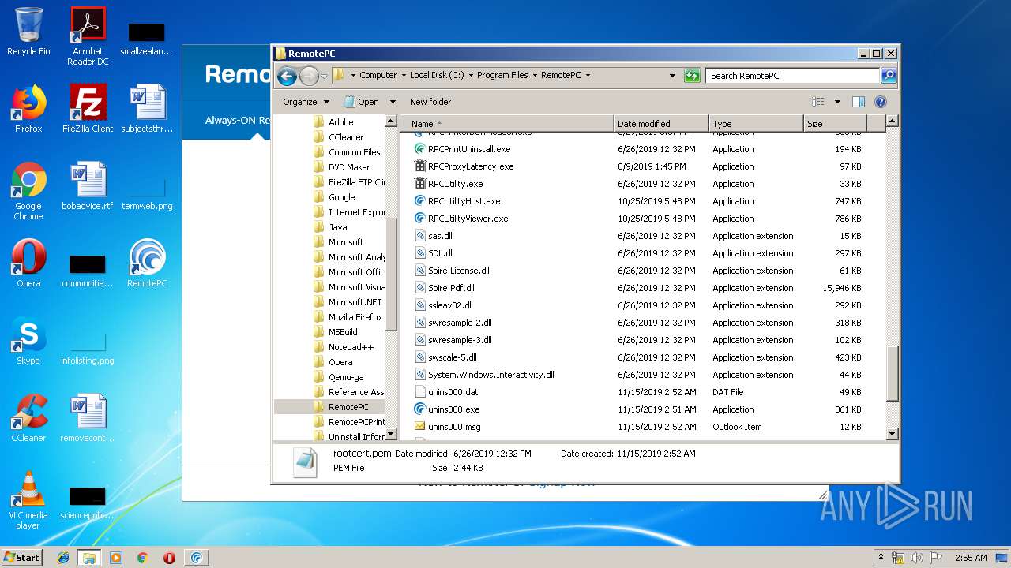Image resolution: width=1011 pixels, height=568 pixels.
Task: Select Mozilla Firefox folder in tree
Action: click(348, 317)
